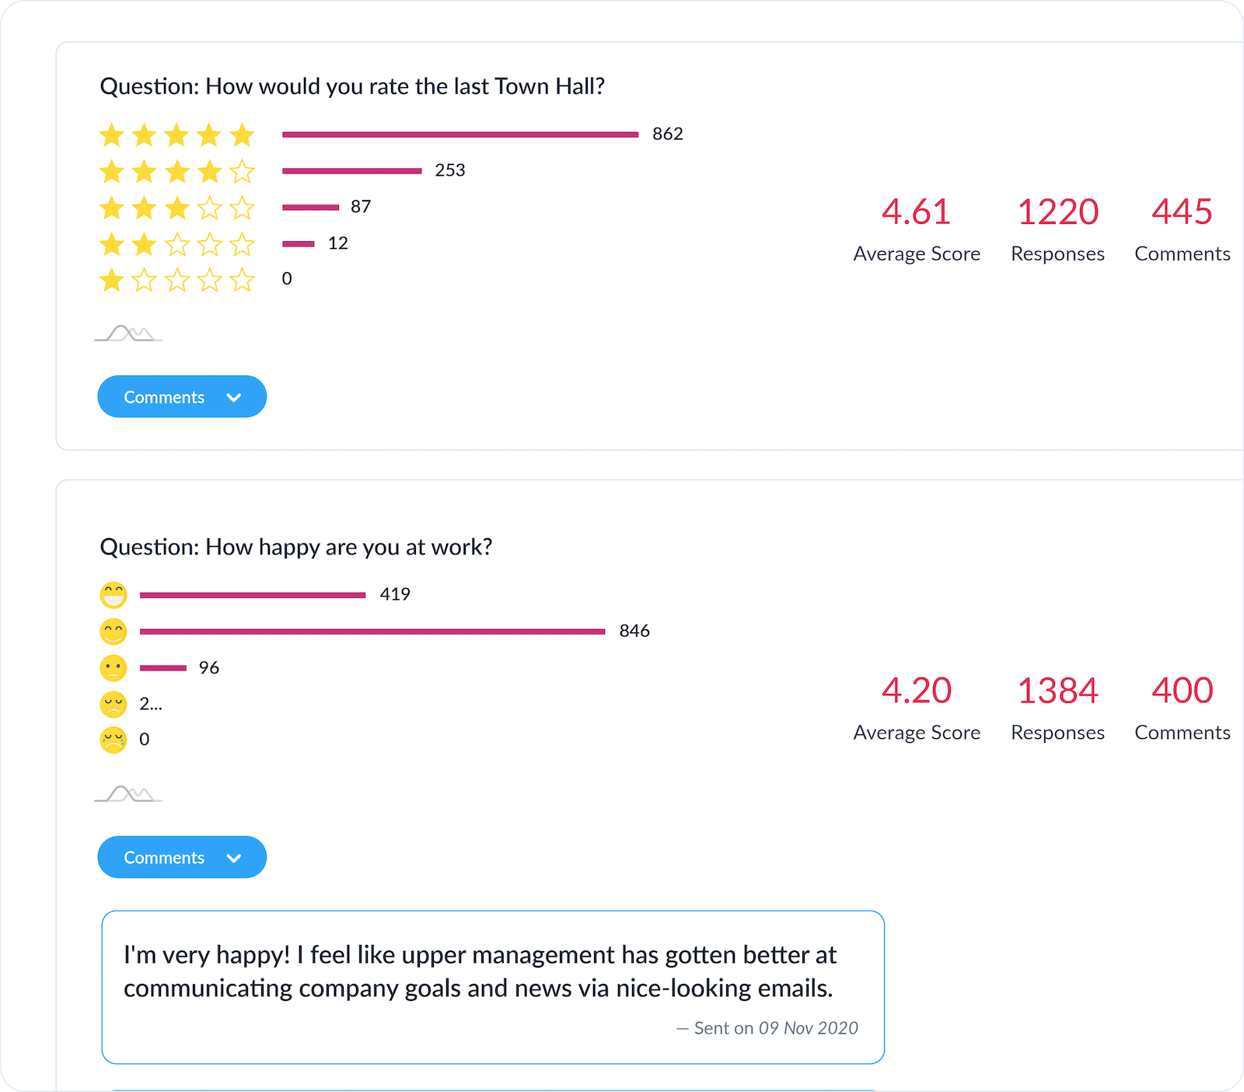
Task: Expand Comments on work happiness question
Action: (x=181, y=857)
